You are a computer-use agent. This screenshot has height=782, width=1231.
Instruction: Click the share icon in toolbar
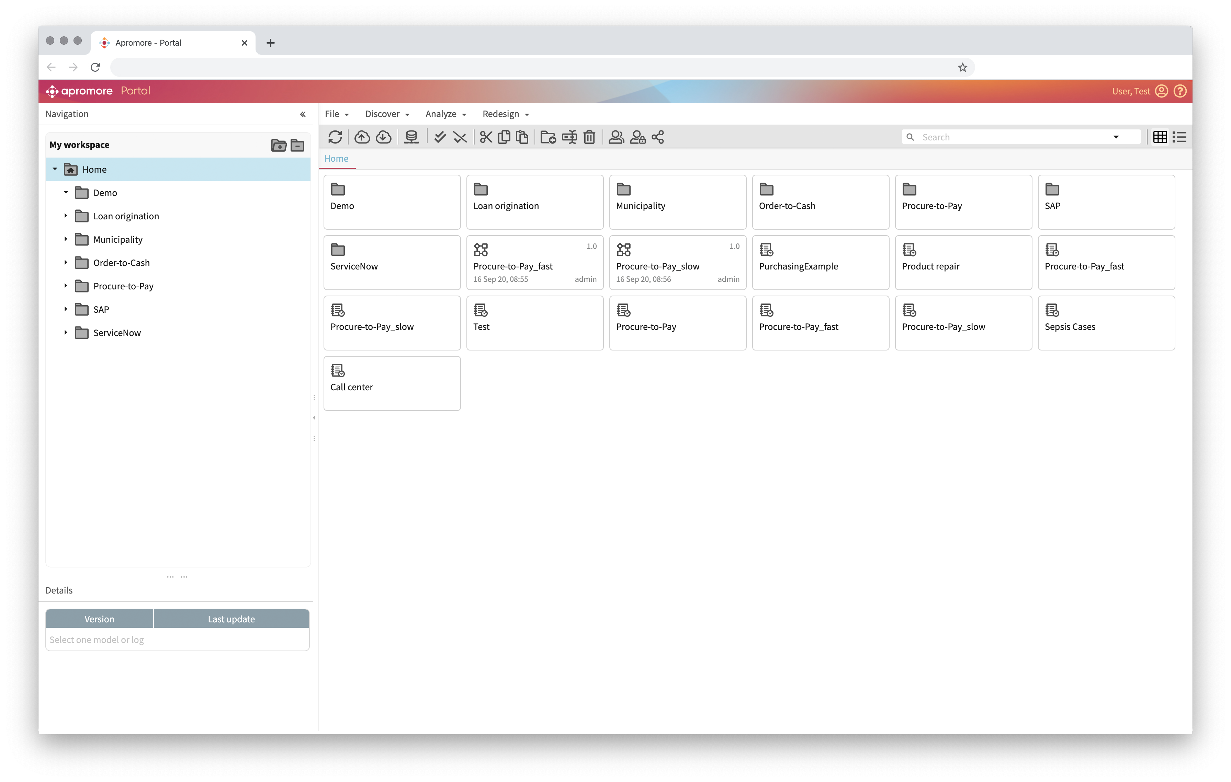click(658, 137)
